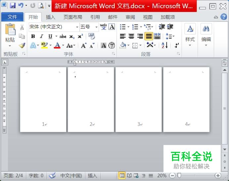
Task: Add a character border
Action: 112,27
